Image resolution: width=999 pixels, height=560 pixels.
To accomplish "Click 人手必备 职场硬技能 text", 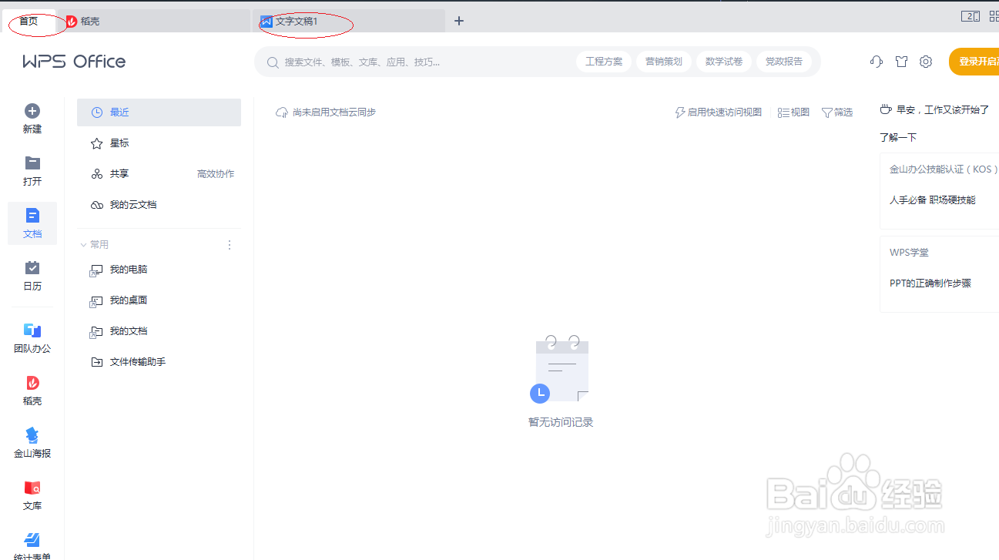I will click(x=932, y=200).
